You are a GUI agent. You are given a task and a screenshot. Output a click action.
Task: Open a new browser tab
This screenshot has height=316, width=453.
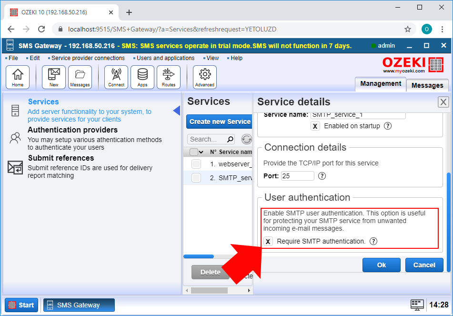129,12
